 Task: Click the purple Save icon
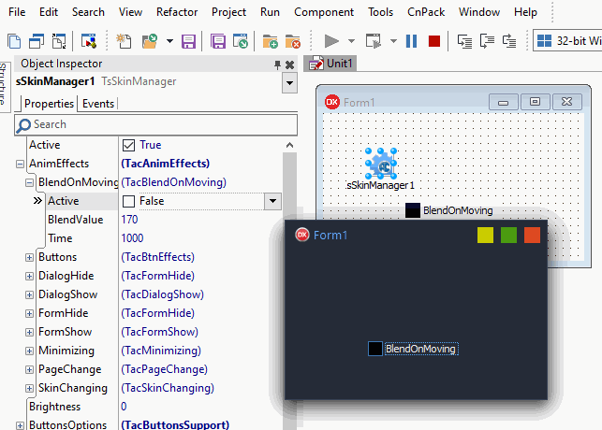(x=188, y=41)
